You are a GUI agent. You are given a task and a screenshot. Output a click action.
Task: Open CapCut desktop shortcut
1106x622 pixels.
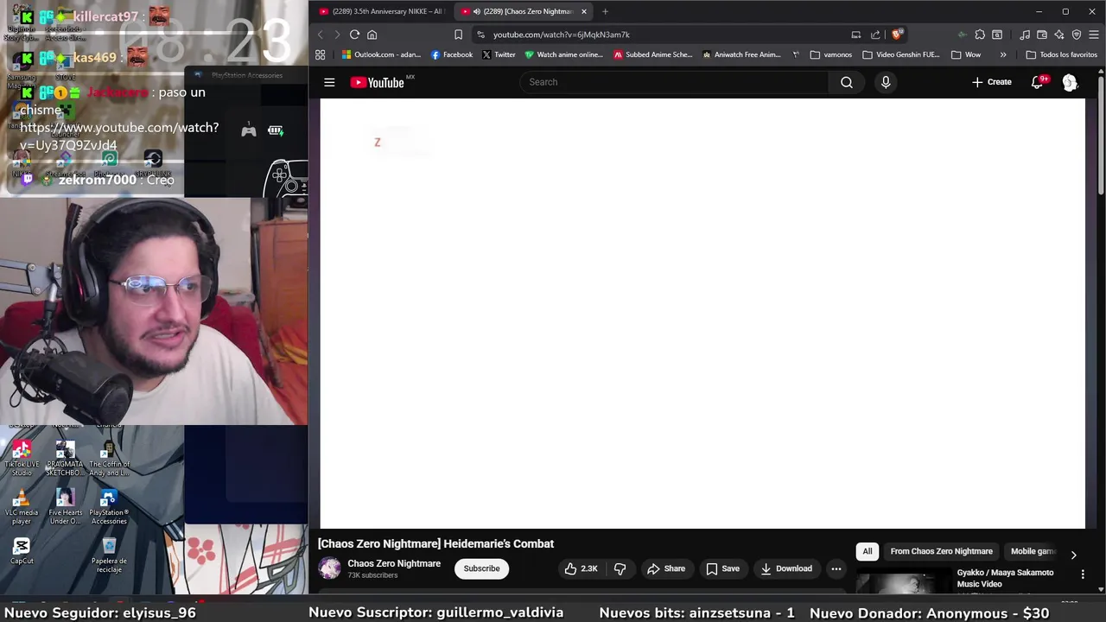pyautogui.click(x=22, y=551)
